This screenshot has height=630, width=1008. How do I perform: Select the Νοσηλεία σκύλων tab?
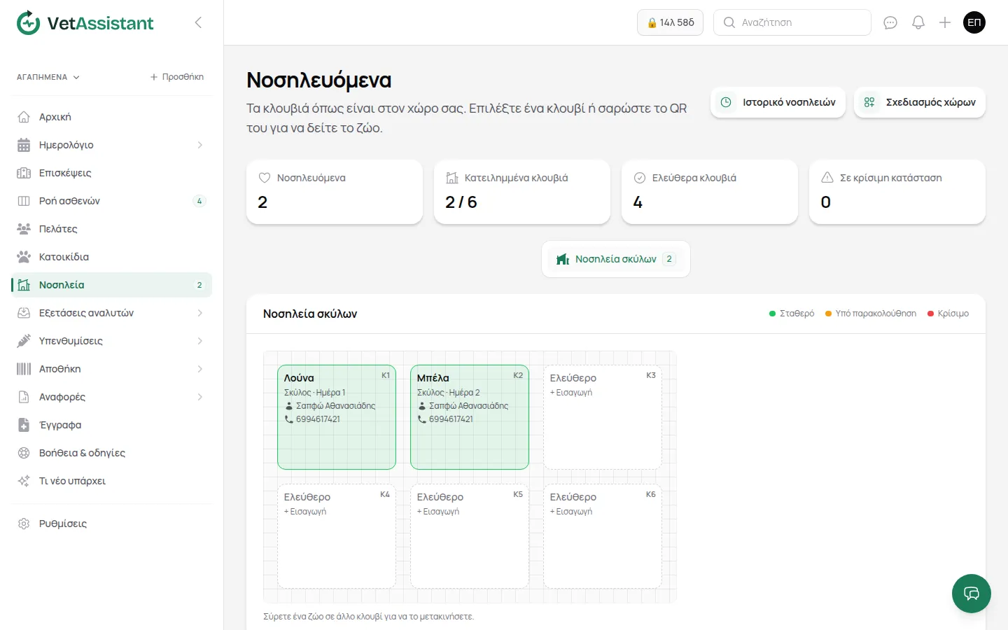(x=616, y=259)
